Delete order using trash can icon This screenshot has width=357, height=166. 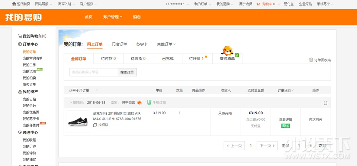325,103
